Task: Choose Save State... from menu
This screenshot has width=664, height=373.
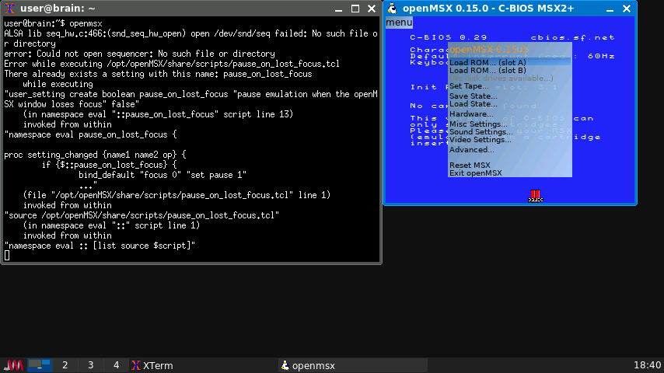Action: (473, 96)
